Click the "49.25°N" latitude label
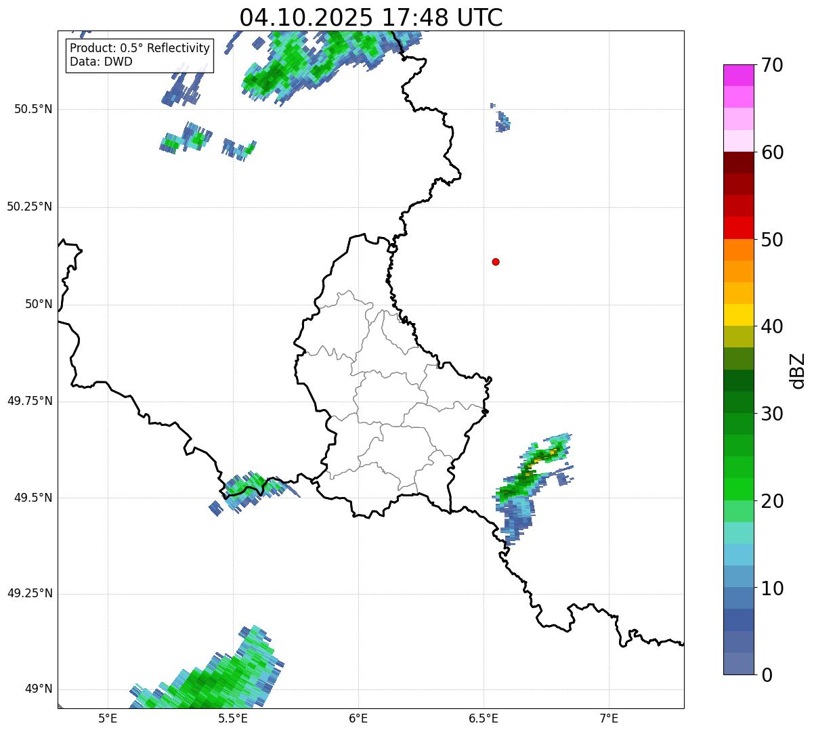 (29, 593)
